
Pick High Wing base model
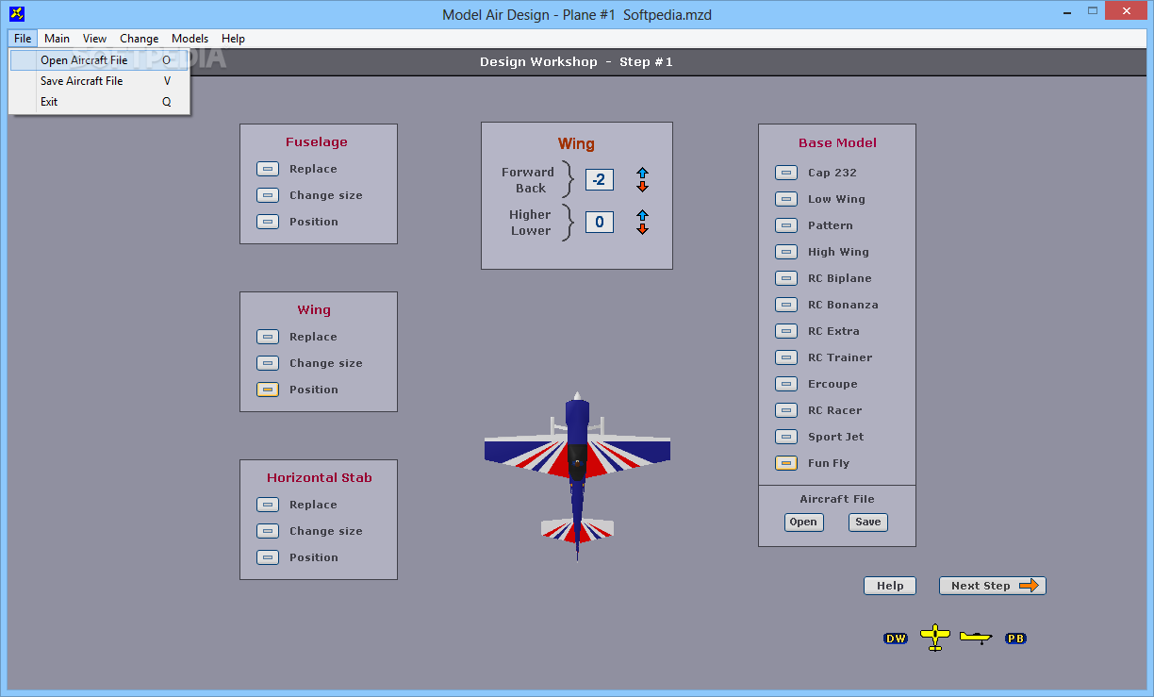pyautogui.click(x=786, y=252)
